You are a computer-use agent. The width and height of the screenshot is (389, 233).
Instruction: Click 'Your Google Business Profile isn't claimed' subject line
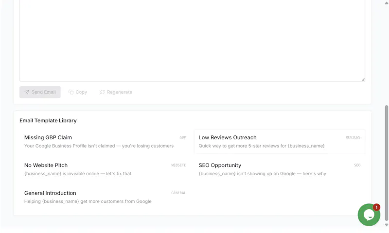point(99,146)
